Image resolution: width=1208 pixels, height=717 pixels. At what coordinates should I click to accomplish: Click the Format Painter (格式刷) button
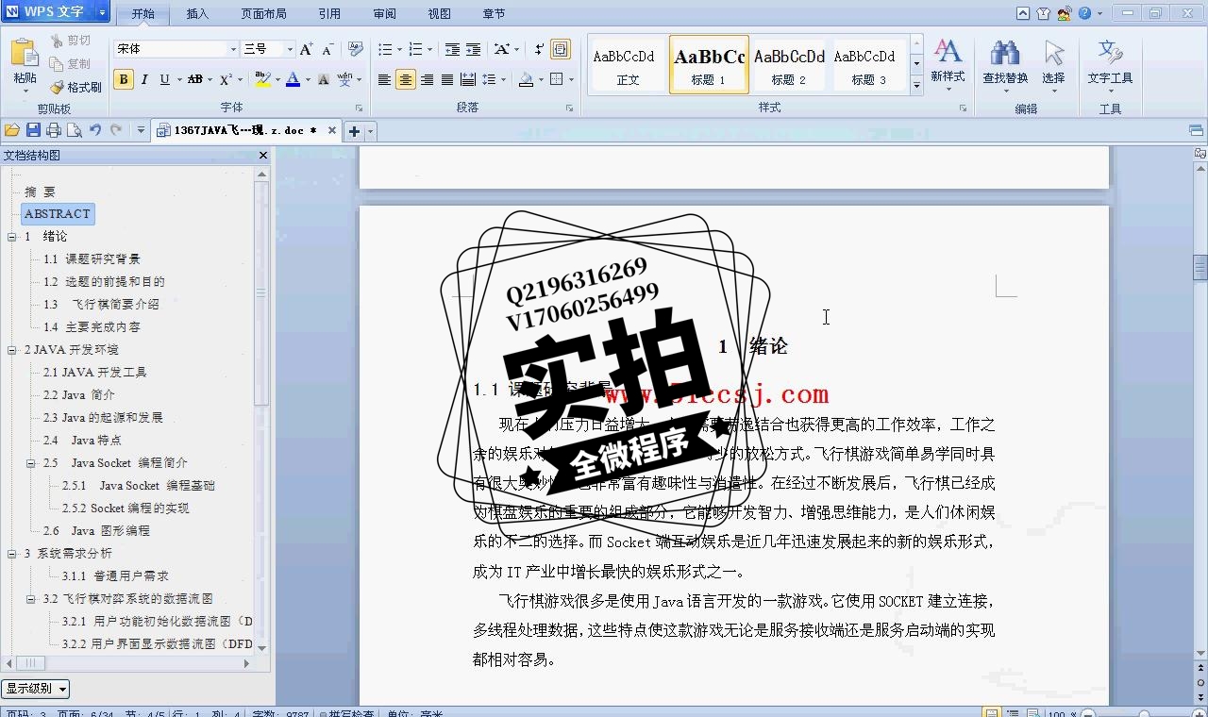click(75, 87)
